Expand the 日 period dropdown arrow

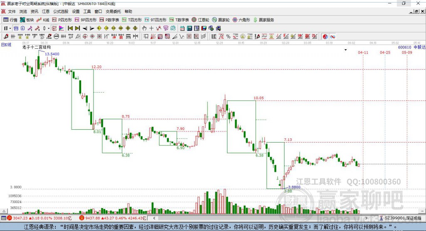tap(10, 28)
